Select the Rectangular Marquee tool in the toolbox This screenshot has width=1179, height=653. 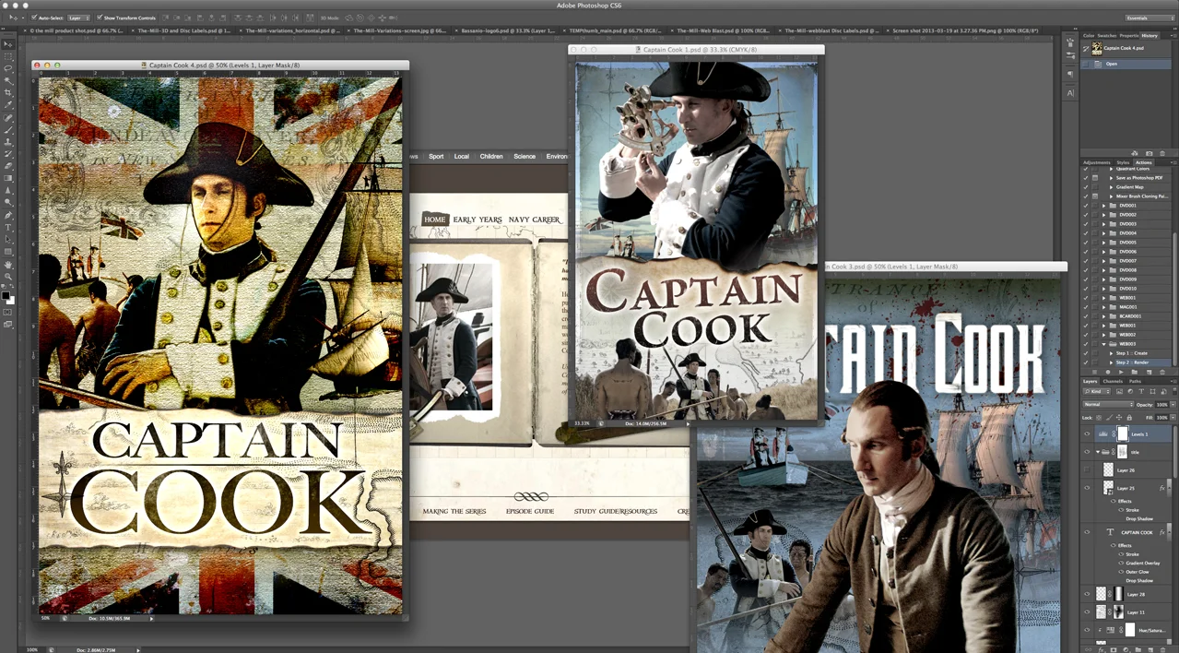[x=8, y=56]
